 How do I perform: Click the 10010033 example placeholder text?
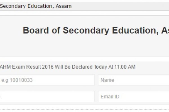coord(21,80)
